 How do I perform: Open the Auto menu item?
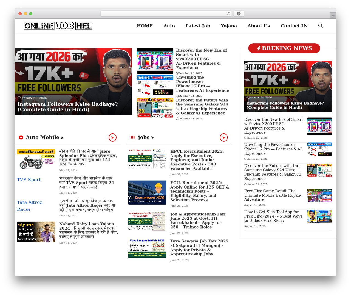pos(169,26)
